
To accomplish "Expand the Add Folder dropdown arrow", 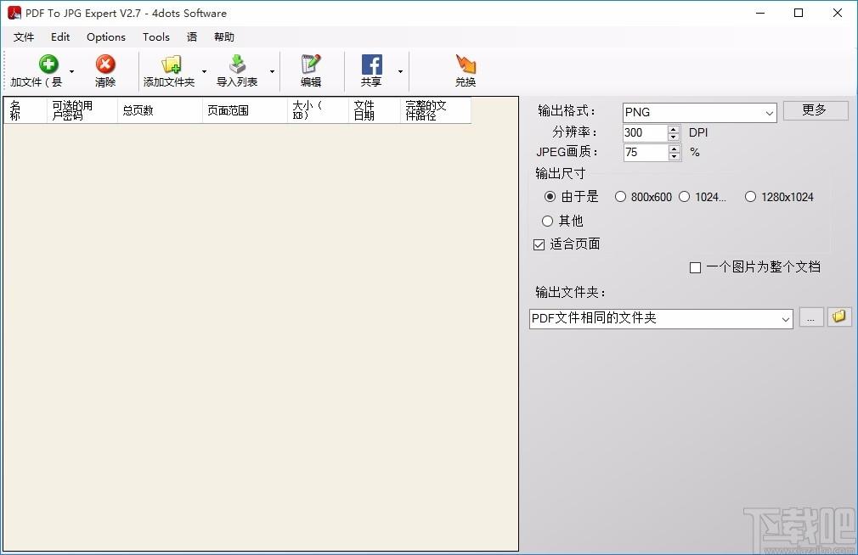I will (x=204, y=71).
